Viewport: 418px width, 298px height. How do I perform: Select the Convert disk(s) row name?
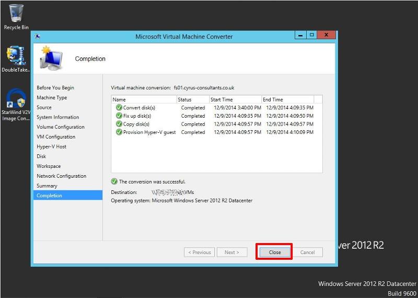pos(139,108)
